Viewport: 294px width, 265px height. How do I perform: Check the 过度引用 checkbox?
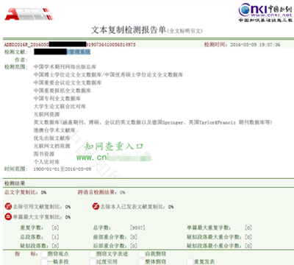[93, 262]
